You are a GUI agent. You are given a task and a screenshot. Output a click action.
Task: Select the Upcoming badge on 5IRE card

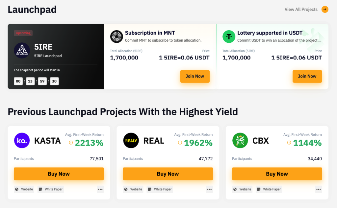[23, 33]
